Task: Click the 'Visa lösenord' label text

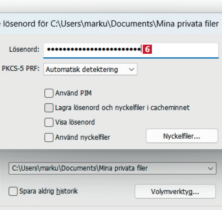Action: point(75,122)
